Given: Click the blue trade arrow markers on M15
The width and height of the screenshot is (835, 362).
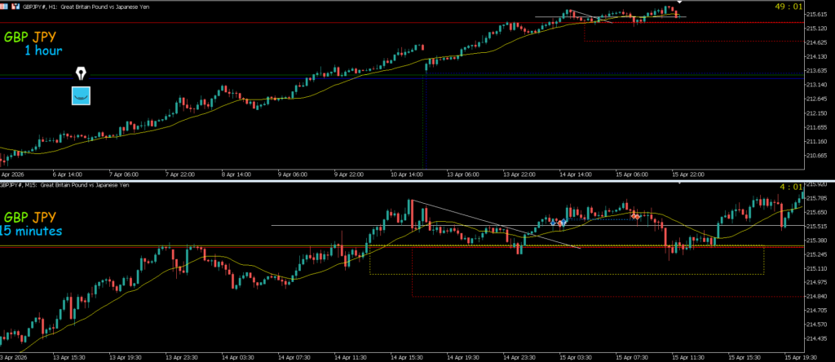Looking at the screenshot, I should 558,222.
